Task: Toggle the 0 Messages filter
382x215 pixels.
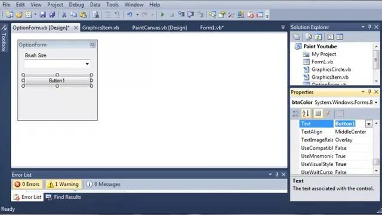Action: [103, 185]
